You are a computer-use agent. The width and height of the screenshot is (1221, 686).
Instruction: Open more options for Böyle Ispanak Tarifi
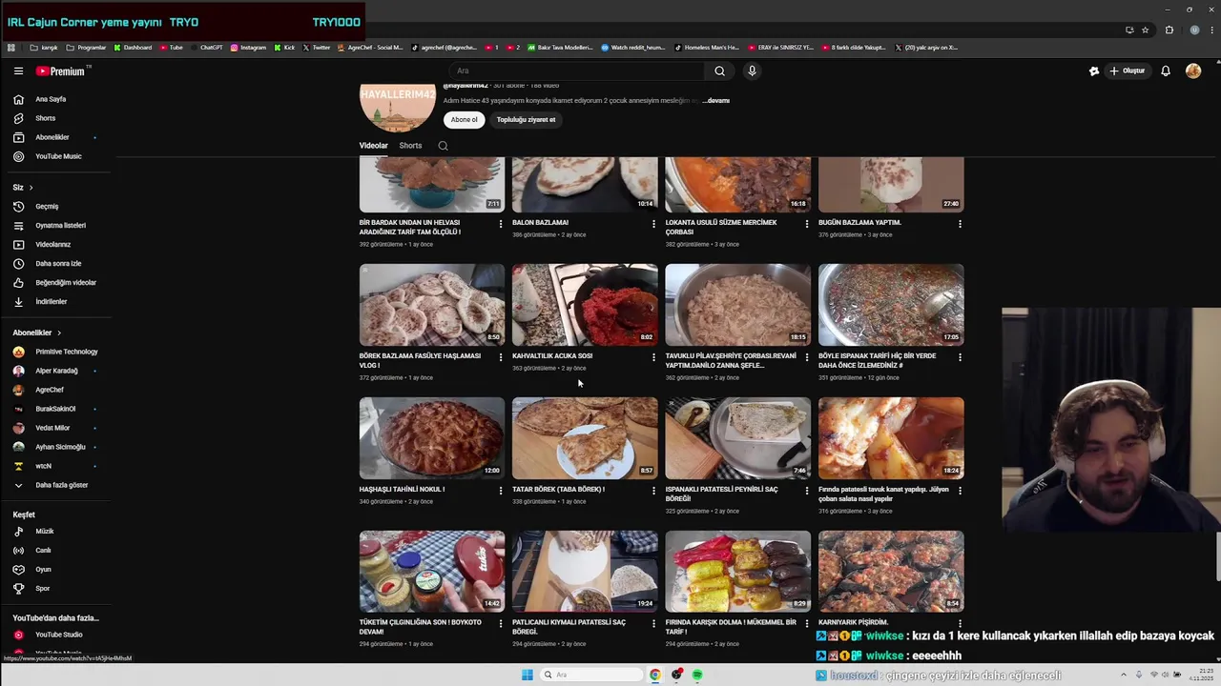click(x=960, y=357)
